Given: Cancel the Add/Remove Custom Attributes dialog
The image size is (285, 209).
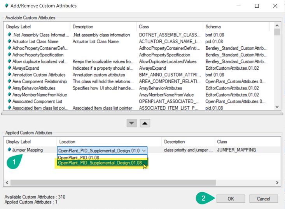Looking at the screenshot, I should point(264,198).
